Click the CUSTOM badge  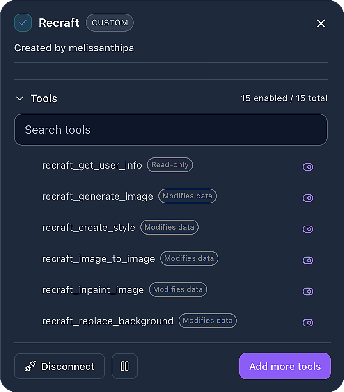pos(110,23)
